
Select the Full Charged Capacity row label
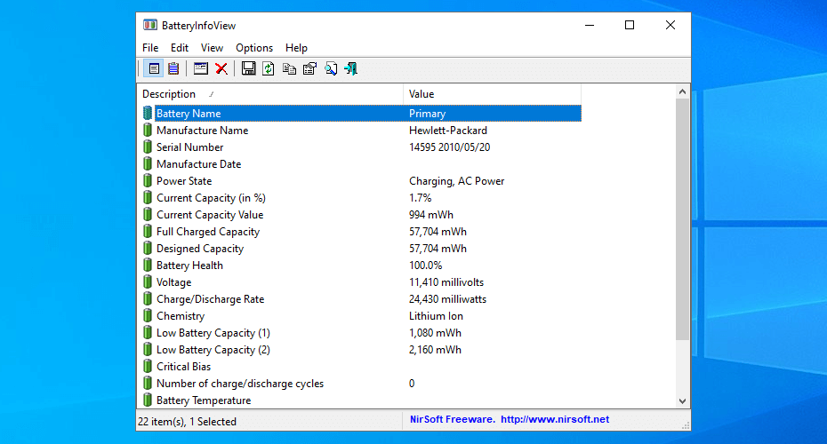[x=208, y=231]
